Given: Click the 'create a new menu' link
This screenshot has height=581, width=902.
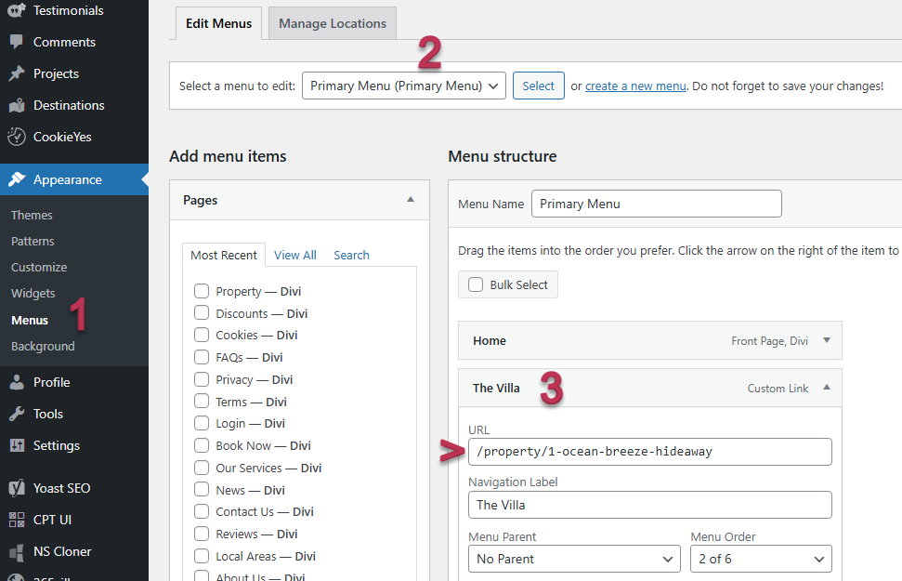Looking at the screenshot, I should [x=635, y=86].
